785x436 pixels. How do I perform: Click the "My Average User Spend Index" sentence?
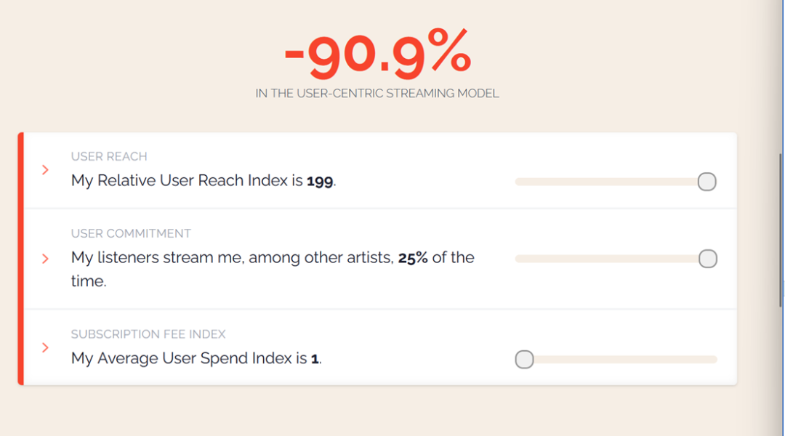(189, 358)
